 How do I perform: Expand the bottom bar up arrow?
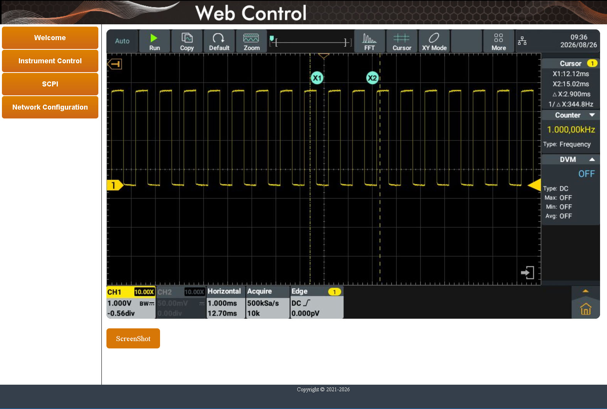pyautogui.click(x=585, y=291)
